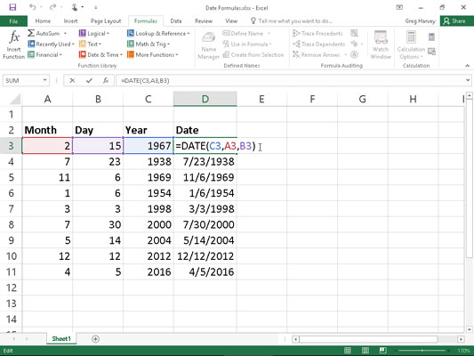Viewport: 474px width, 356px height.
Task: Click the Evaluate Formula icon
Action: click(354, 54)
